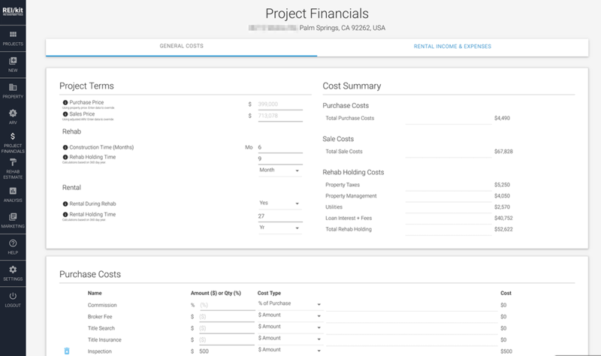Viewport: 601px width, 356px height.
Task: Navigate to the Analysis page
Action: [13, 195]
